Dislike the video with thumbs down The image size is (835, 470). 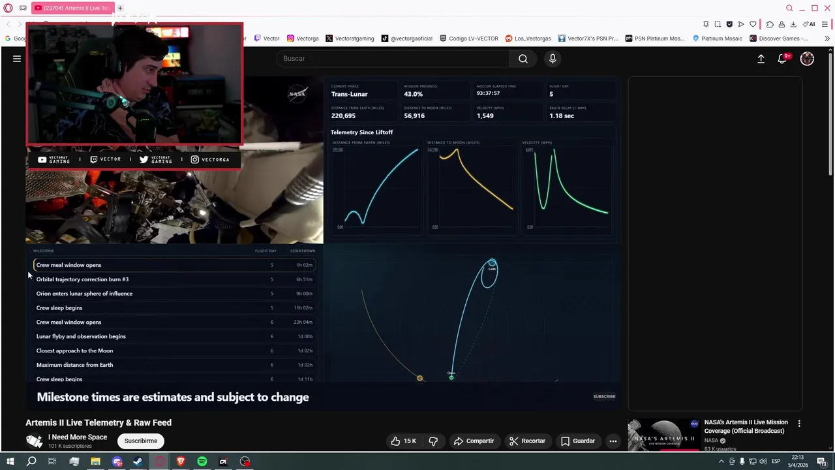[x=433, y=441]
